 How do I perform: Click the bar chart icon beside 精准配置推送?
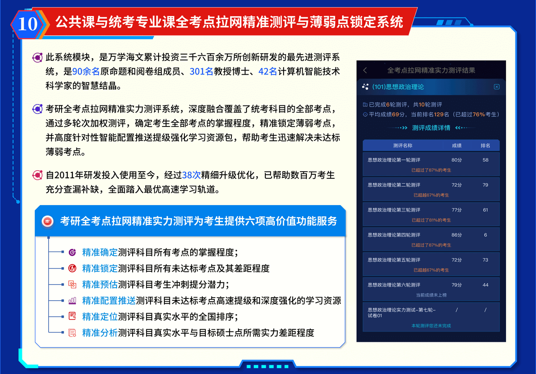click(72, 300)
